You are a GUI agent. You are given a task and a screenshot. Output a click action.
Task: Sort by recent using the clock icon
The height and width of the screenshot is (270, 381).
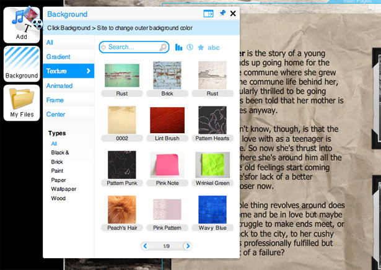point(190,47)
